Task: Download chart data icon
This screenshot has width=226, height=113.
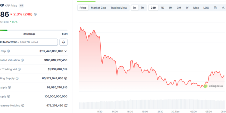Action: 223,8
